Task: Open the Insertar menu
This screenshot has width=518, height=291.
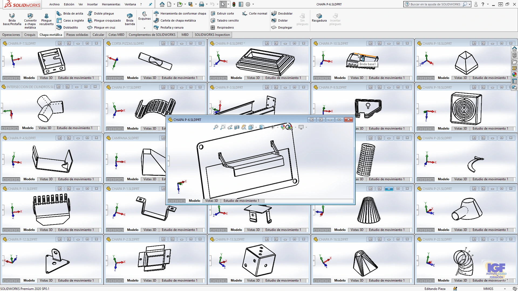Action: click(x=92, y=4)
